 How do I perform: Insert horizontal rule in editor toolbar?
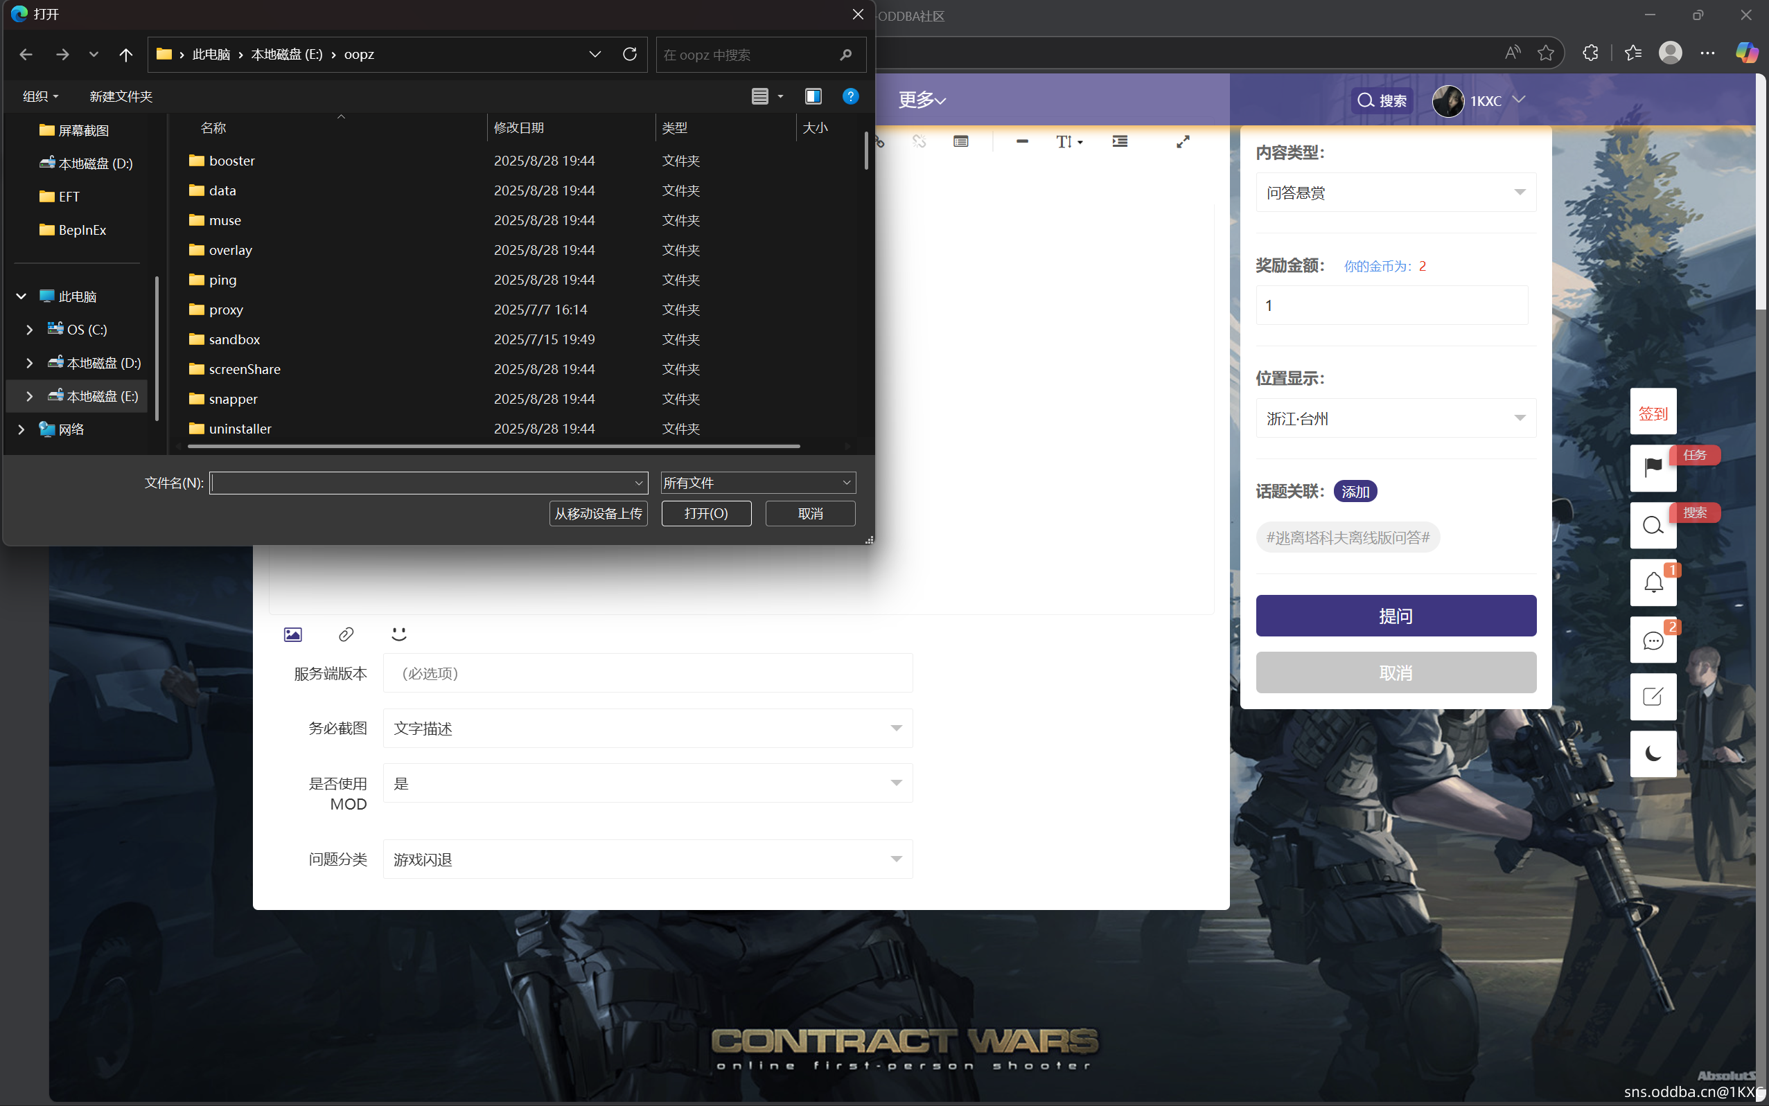pyautogui.click(x=1023, y=142)
